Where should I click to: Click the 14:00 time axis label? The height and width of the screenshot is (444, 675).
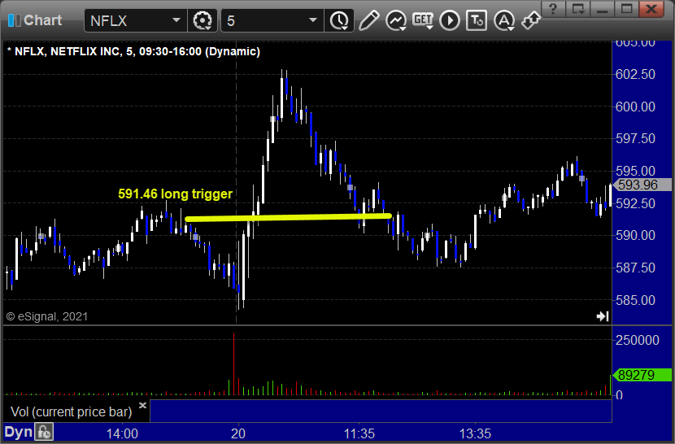[122, 433]
